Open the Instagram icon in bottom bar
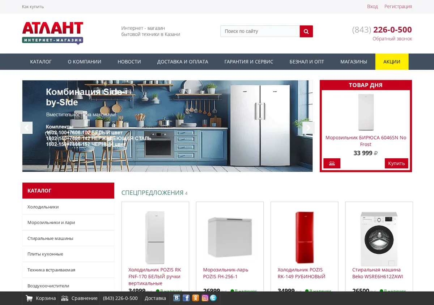The width and height of the screenshot is (434, 305). [x=205, y=298]
